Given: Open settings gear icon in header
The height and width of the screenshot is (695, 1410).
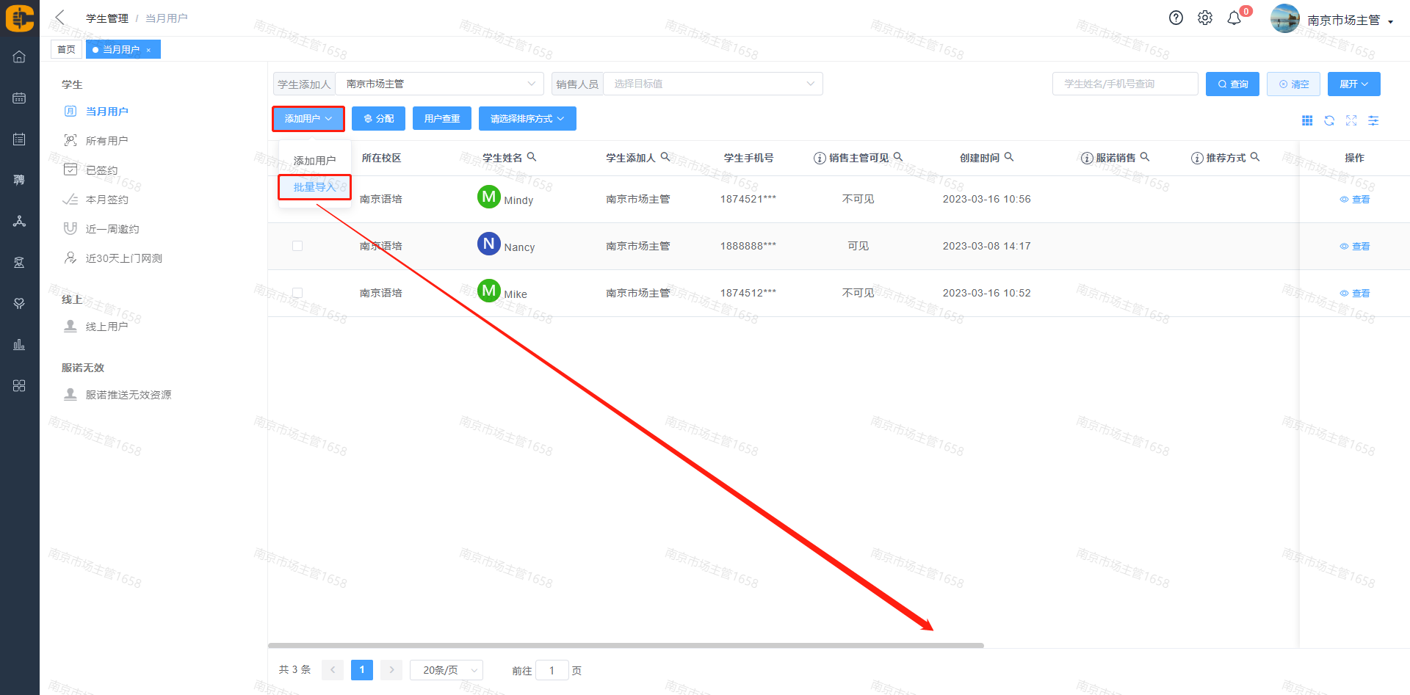Looking at the screenshot, I should point(1205,18).
